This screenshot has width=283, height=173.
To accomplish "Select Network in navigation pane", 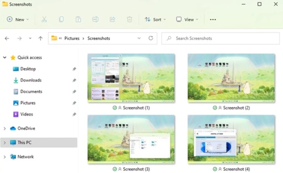I will pyautogui.click(x=25, y=157).
